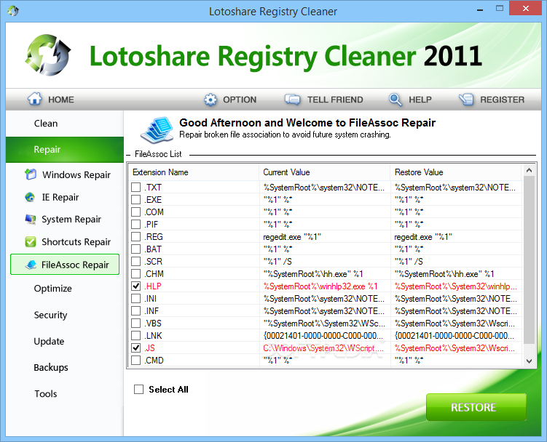Tick the .PIF extension checkbox
This screenshot has width=547, height=442.
click(135, 225)
